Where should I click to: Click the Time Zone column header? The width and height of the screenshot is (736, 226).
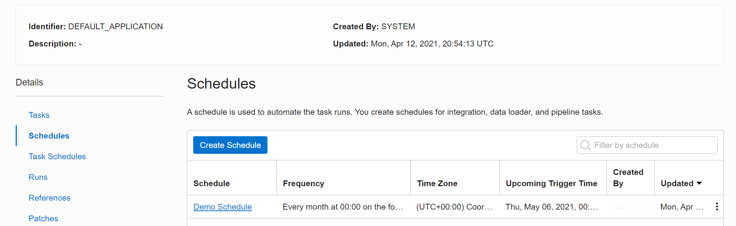[x=437, y=183]
